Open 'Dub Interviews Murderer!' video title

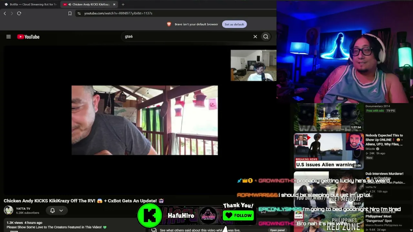tap(384, 174)
